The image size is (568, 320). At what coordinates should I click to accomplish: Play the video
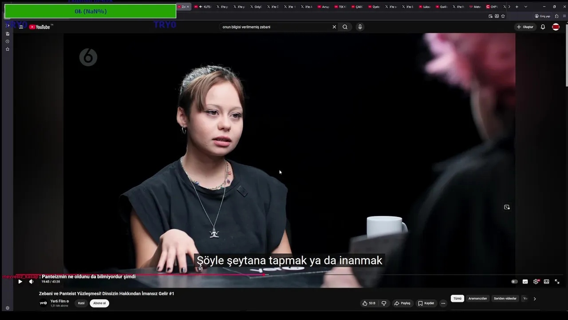pos(20,281)
